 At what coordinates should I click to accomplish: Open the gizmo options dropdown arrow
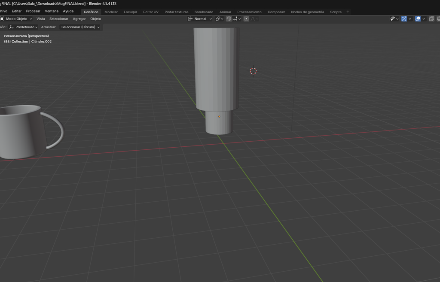tap(410, 19)
